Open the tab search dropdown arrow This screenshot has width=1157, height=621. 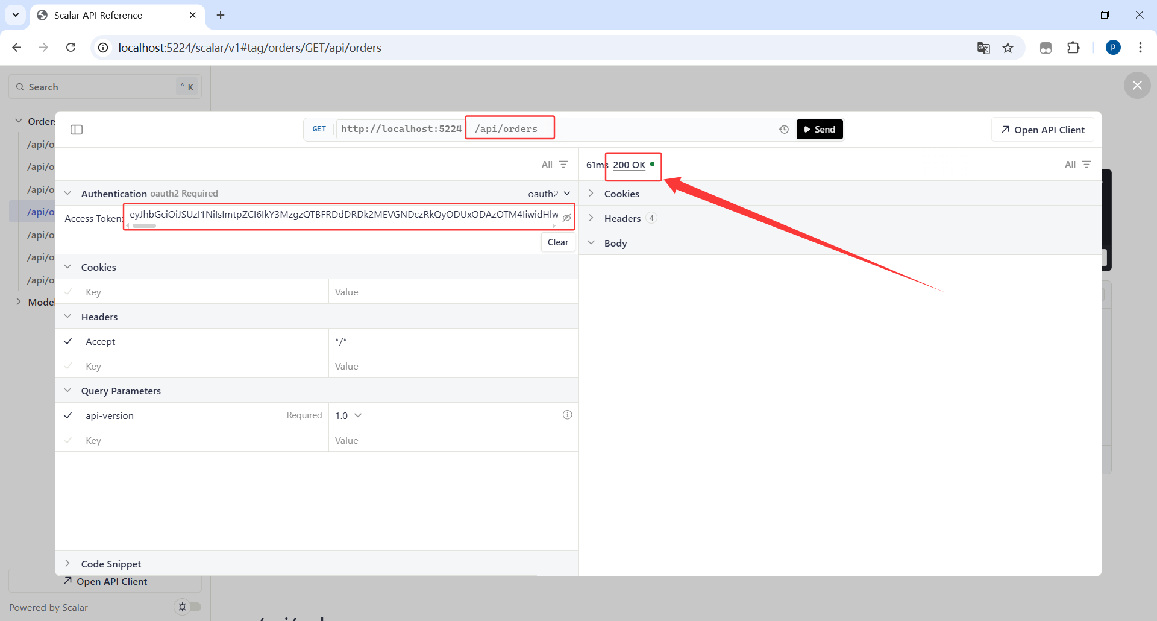point(16,15)
